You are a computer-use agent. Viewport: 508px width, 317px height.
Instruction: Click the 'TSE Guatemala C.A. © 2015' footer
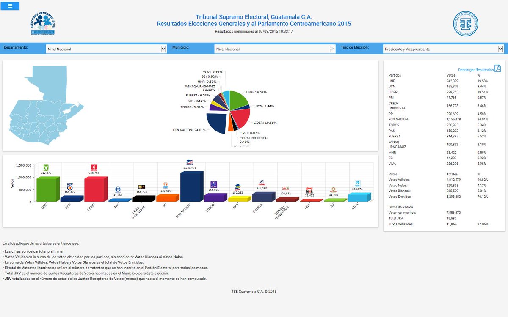254,292
